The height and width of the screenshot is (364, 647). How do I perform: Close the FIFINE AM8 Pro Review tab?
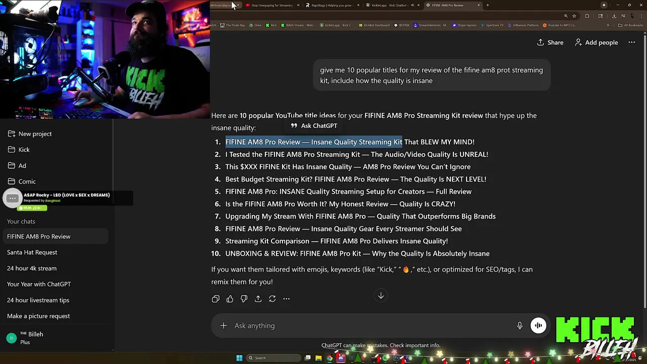pyautogui.click(x=479, y=5)
